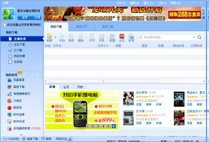The width and height of the screenshot is (209, 142).
Task: Click 详情 for 在云端 movie
Action: tap(159, 123)
